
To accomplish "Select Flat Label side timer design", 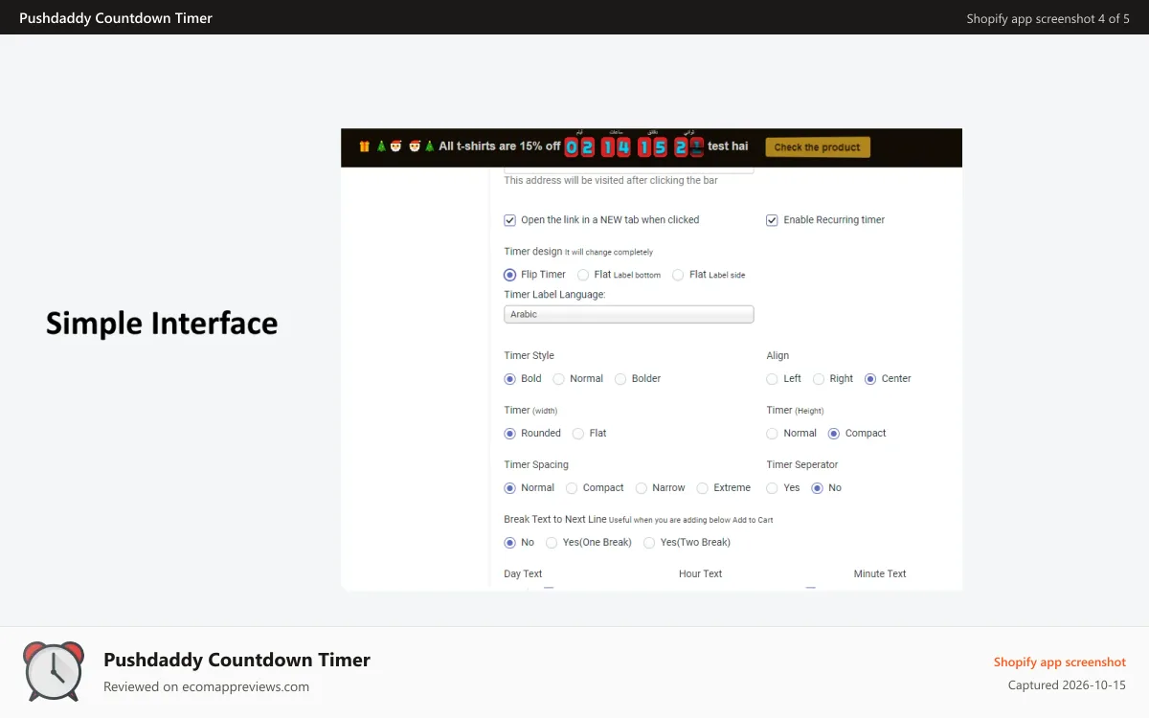I will pyautogui.click(x=678, y=275).
